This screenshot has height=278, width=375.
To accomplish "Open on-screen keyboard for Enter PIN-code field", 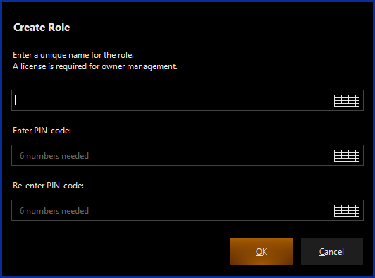I will (347, 155).
